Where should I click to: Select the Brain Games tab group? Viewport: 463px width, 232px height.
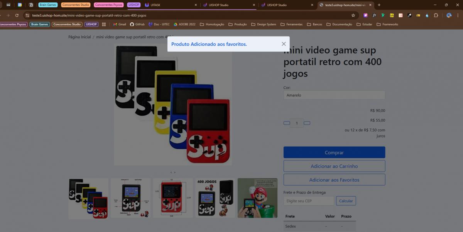[x=48, y=5]
